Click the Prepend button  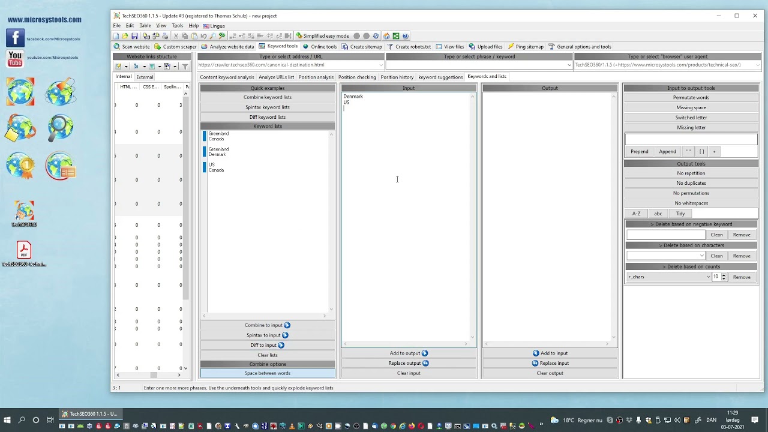pos(639,152)
